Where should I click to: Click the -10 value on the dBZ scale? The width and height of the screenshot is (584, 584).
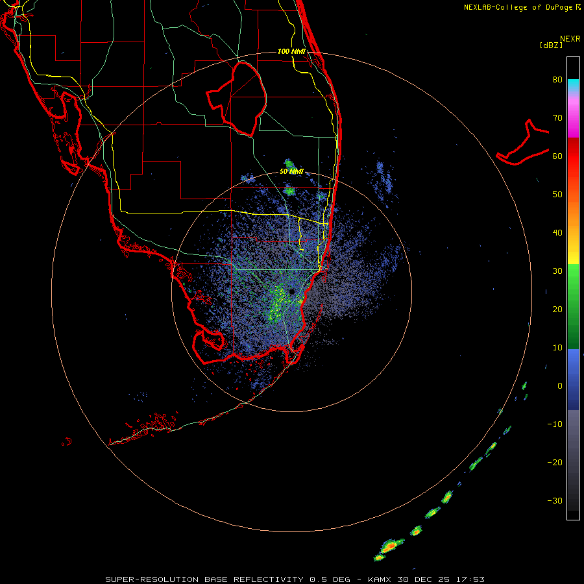coord(555,424)
